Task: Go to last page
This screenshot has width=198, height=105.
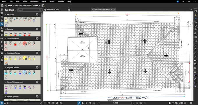Action: [137, 103]
